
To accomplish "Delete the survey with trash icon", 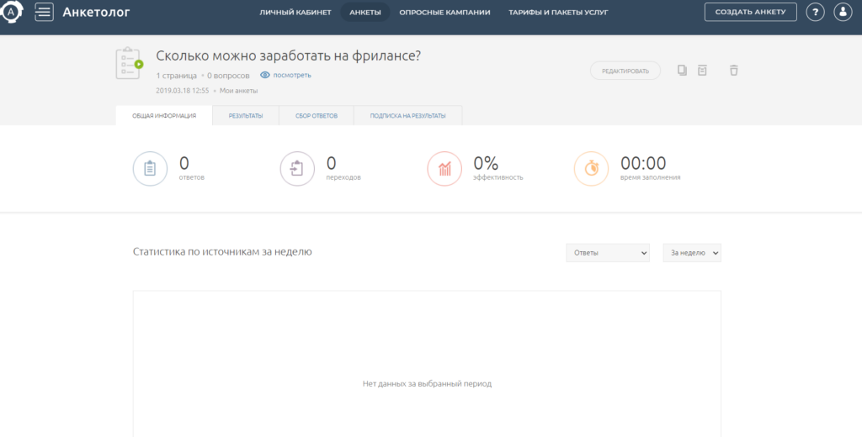I will click(x=733, y=71).
